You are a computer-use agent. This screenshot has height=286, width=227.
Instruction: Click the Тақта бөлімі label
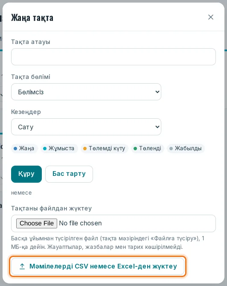(x=31, y=77)
